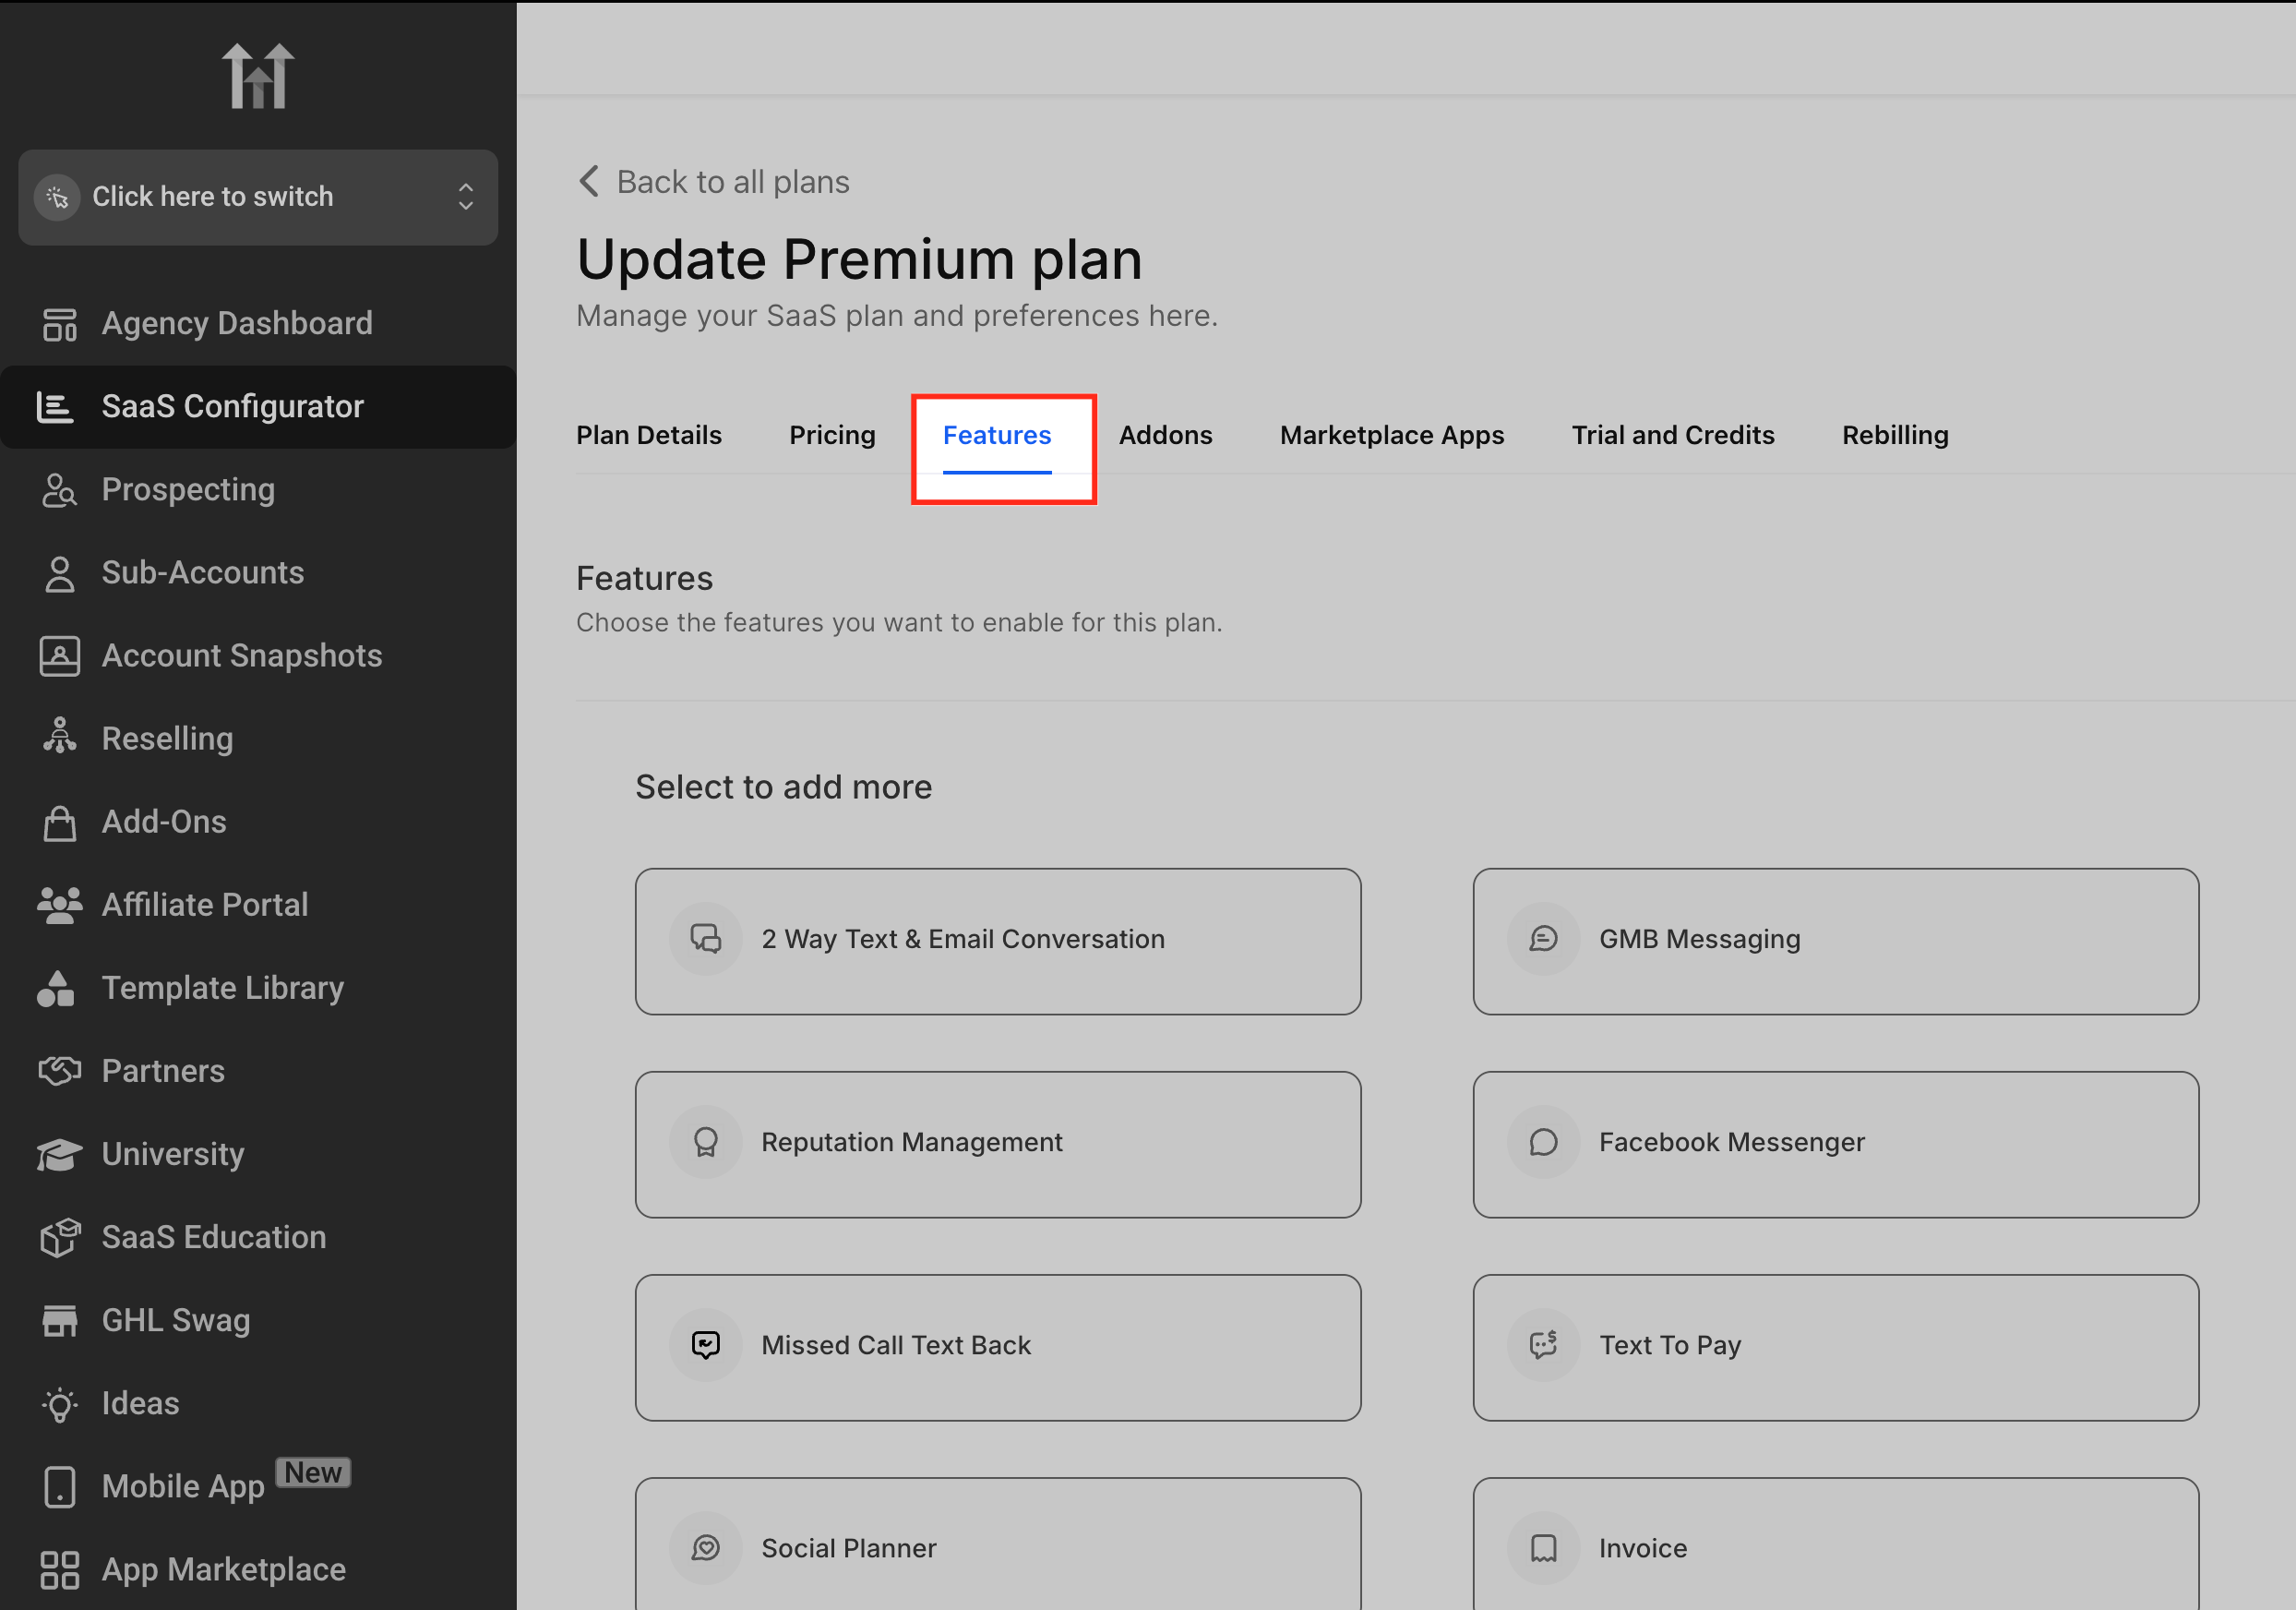Screen dimensions: 2296x1610
Task: Click Back to all plans link
Action: pos(732,182)
